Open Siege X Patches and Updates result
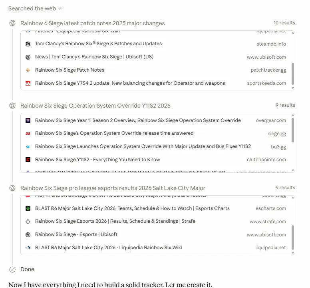This screenshot has width=310, height=288. point(98,44)
